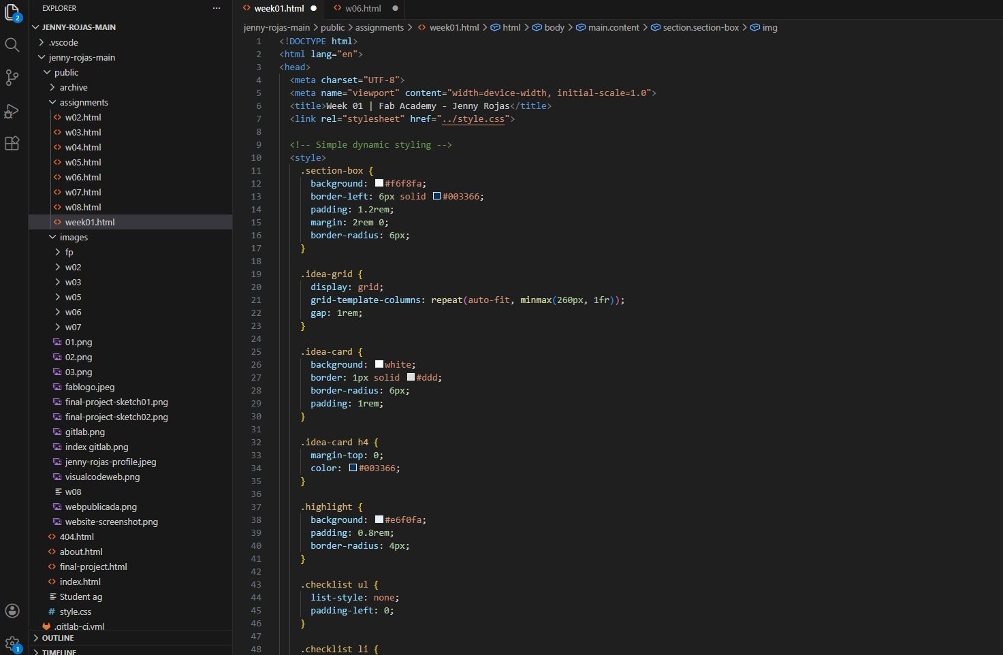Screen dimensions: 1003x655
Task: Expand the fp folder
Action: [57, 252]
